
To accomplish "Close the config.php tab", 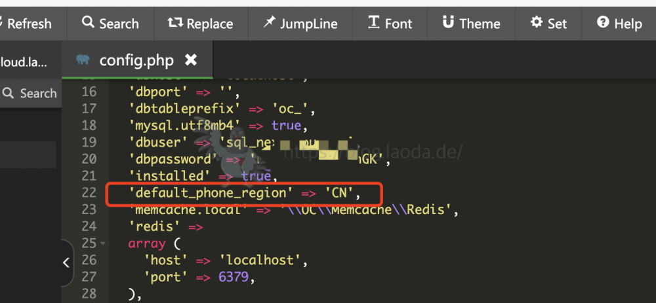I will pyautogui.click(x=190, y=60).
